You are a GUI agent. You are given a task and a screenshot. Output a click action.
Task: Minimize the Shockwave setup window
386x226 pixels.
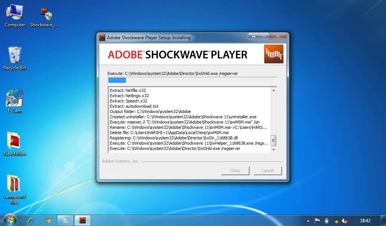[x=254, y=37]
